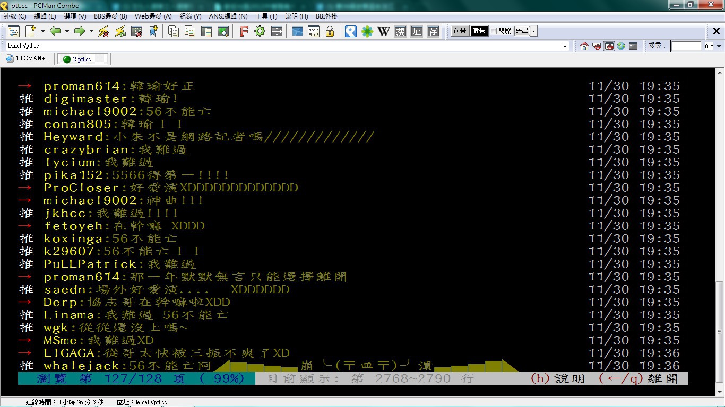Open the address bar dropdown list

click(565, 46)
